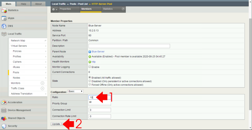Viewport: 252px width, 130px height.
Task: Open the Acceleration gauge icon
Action: 4,102
